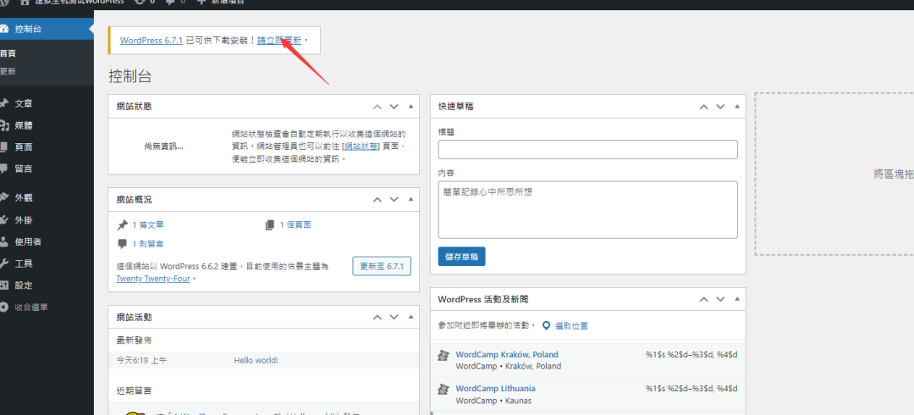Click the 選取位置 location pin icon
The width and height of the screenshot is (914, 415).
[547, 326]
